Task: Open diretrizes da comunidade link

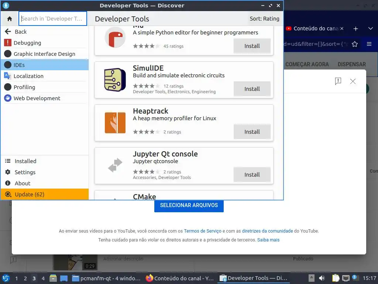Action: click(267, 231)
